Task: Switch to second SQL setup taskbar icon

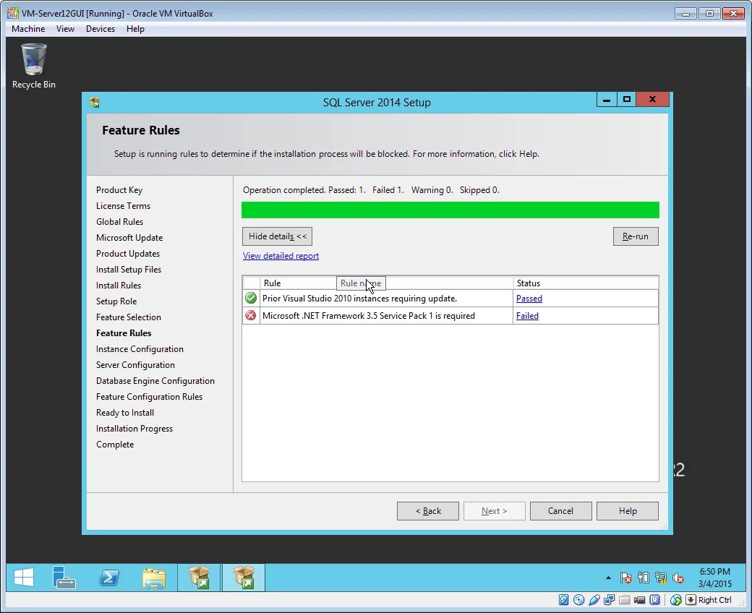Action: (244, 578)
